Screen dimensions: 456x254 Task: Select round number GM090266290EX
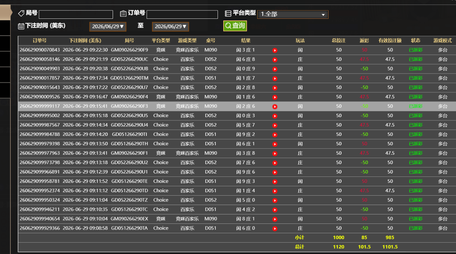coord(129,219)
